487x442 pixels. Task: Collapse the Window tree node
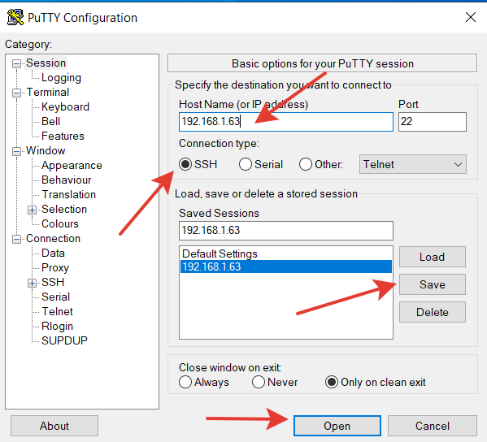pos(16,151)
